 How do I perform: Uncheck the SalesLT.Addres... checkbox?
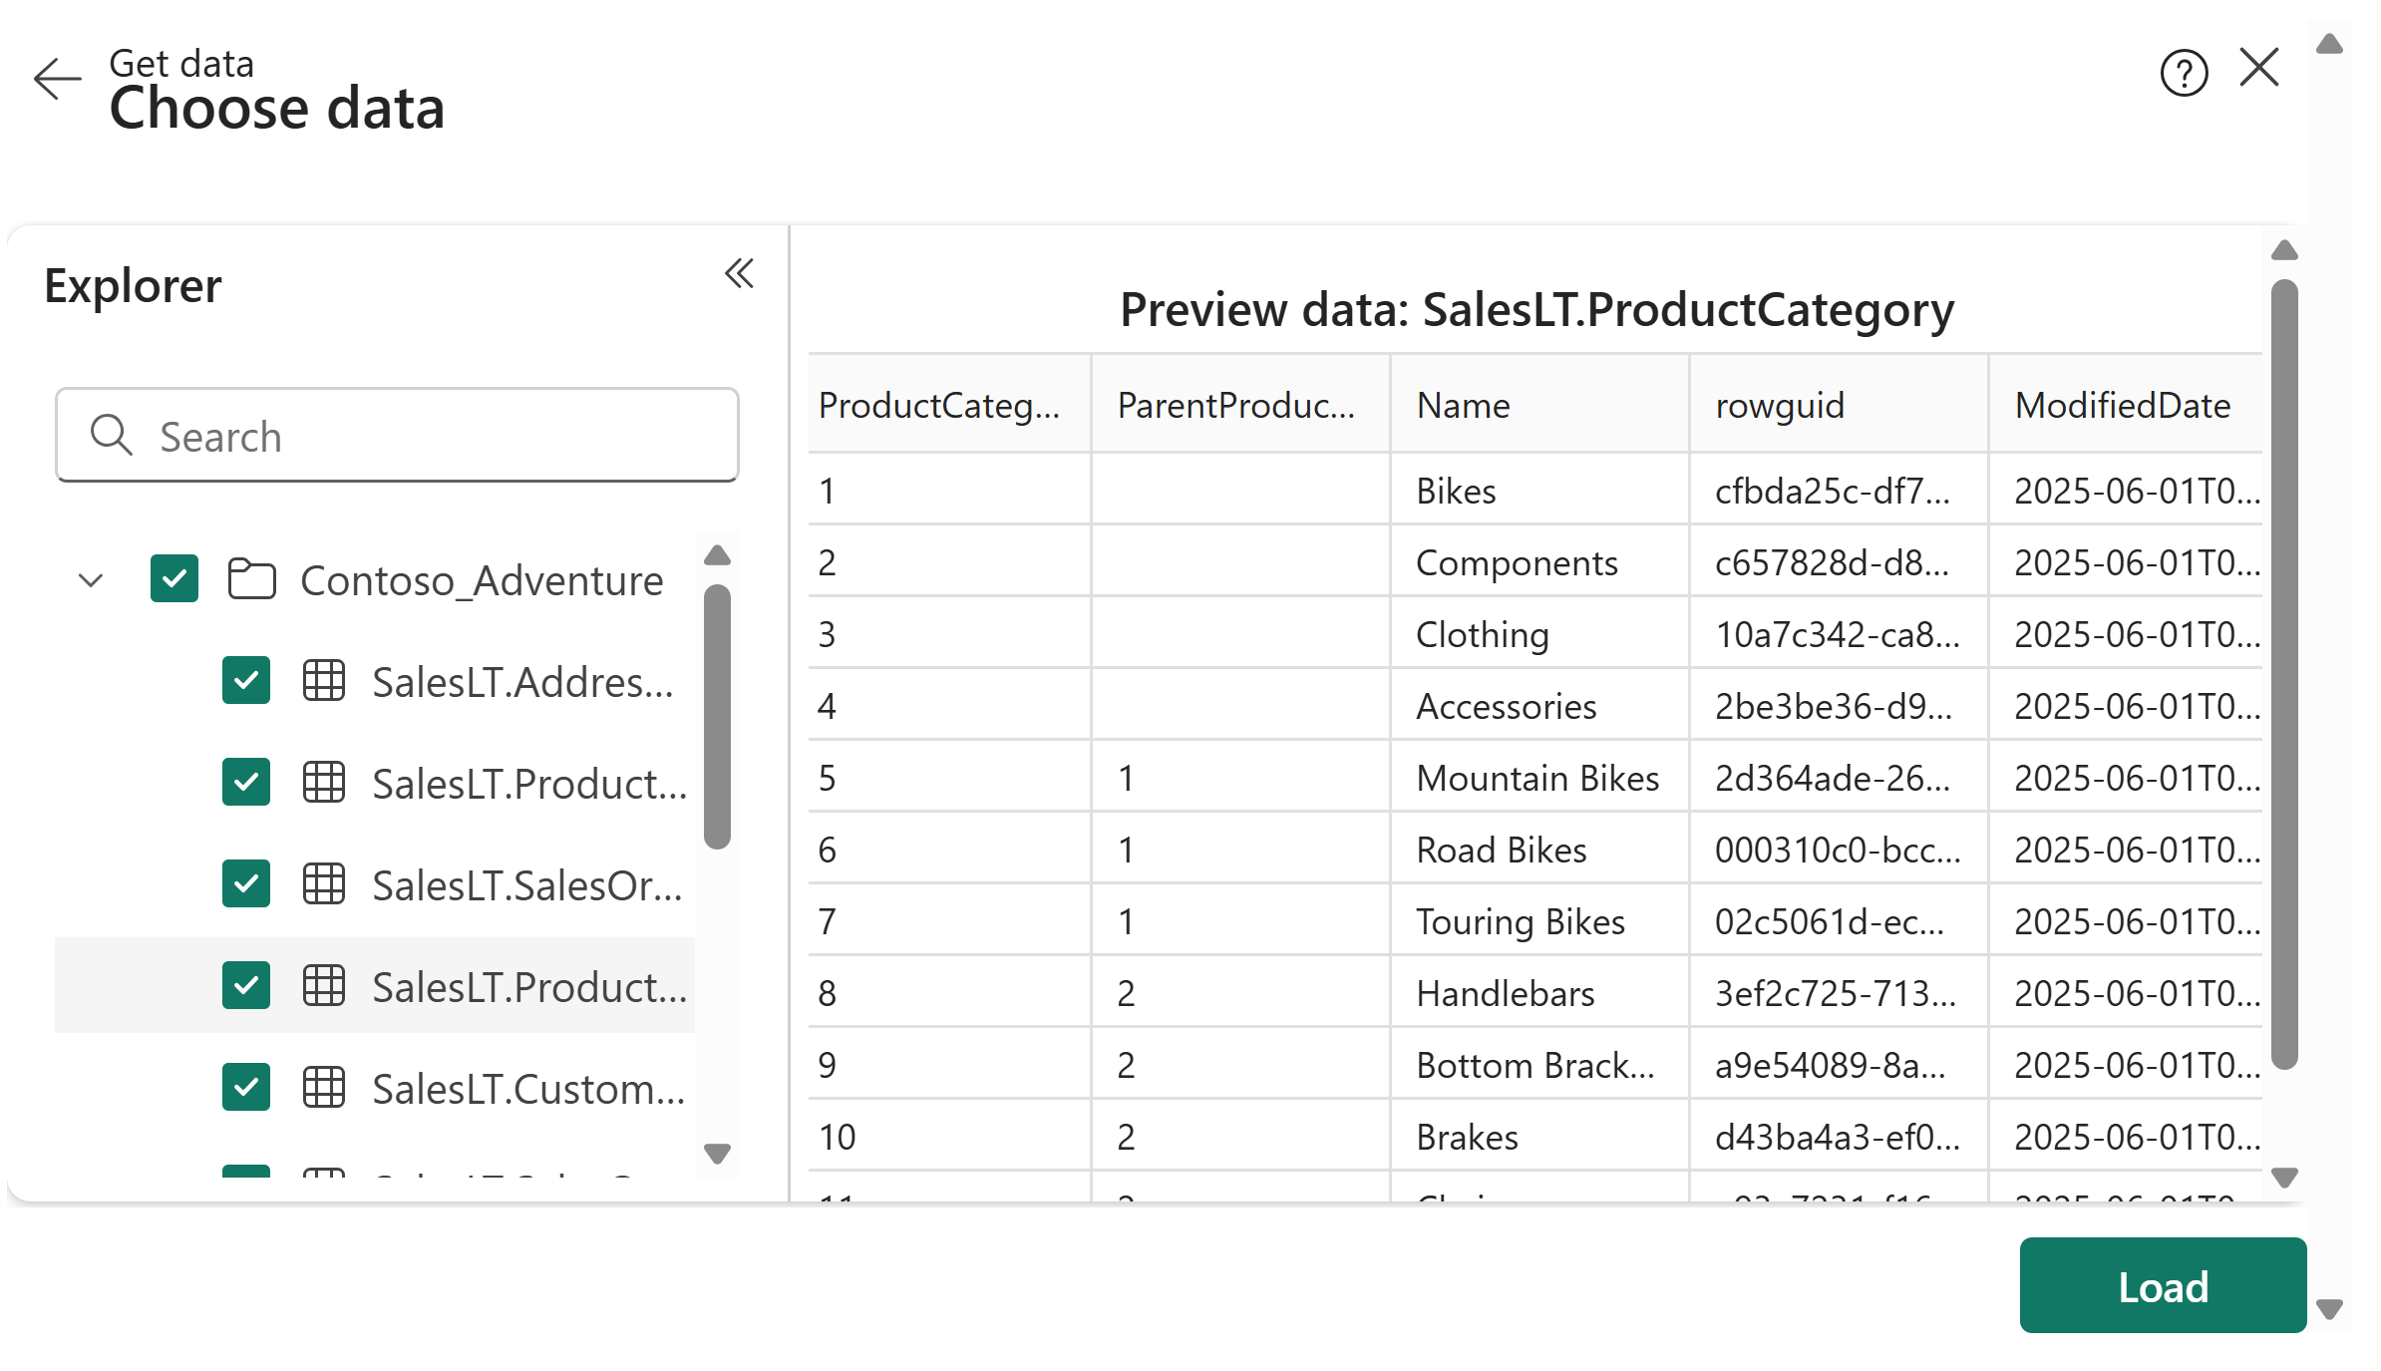pos(246,681)
